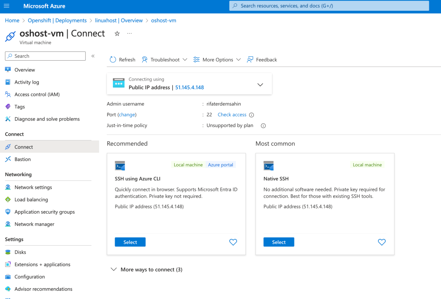
Task: Click the Refresh icon in the toolbar
Action: click(x=113, y=59)
